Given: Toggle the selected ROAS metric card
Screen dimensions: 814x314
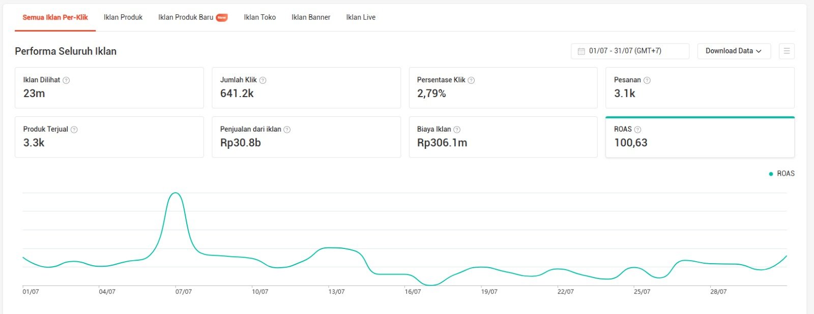Looking at the screenshot, I should coord(700,137).
